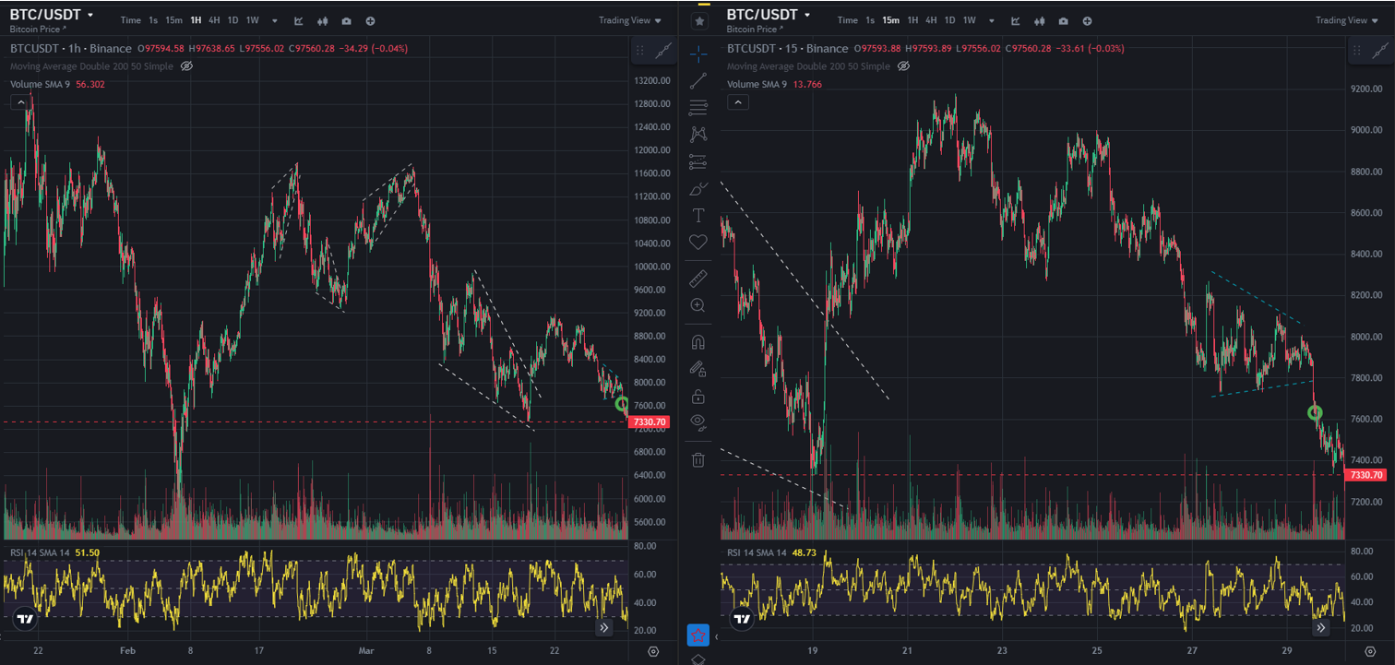Click TradingView logo in right chart

point(743,620)
